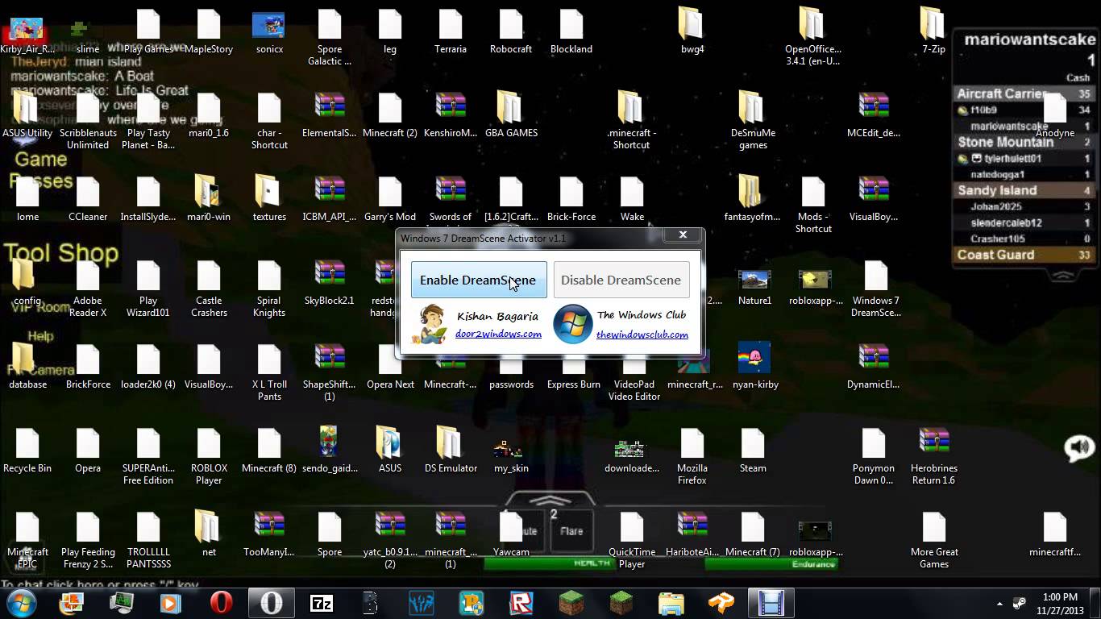Select the Windows 7 DreamSce... desktop icon
The width and height of the screenshot is (1101, 619).
pyautogui.click(x=876, y=289)
